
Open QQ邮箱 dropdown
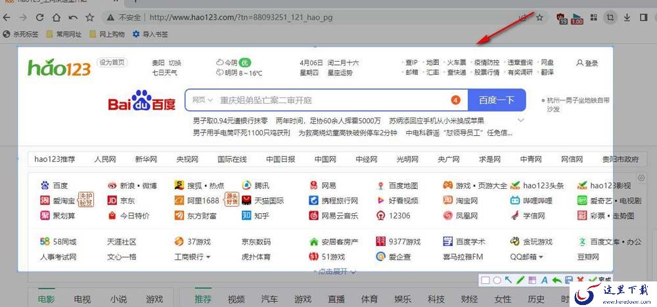tap(527, 256)
